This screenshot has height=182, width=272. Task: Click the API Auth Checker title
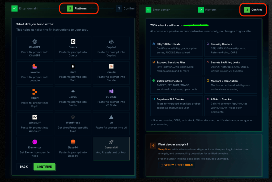(221, 100)
